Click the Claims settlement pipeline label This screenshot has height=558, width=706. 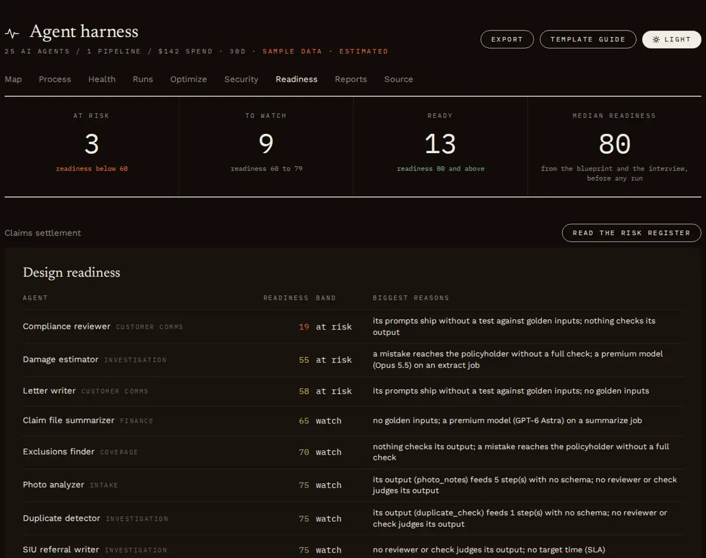coord(42,233)
